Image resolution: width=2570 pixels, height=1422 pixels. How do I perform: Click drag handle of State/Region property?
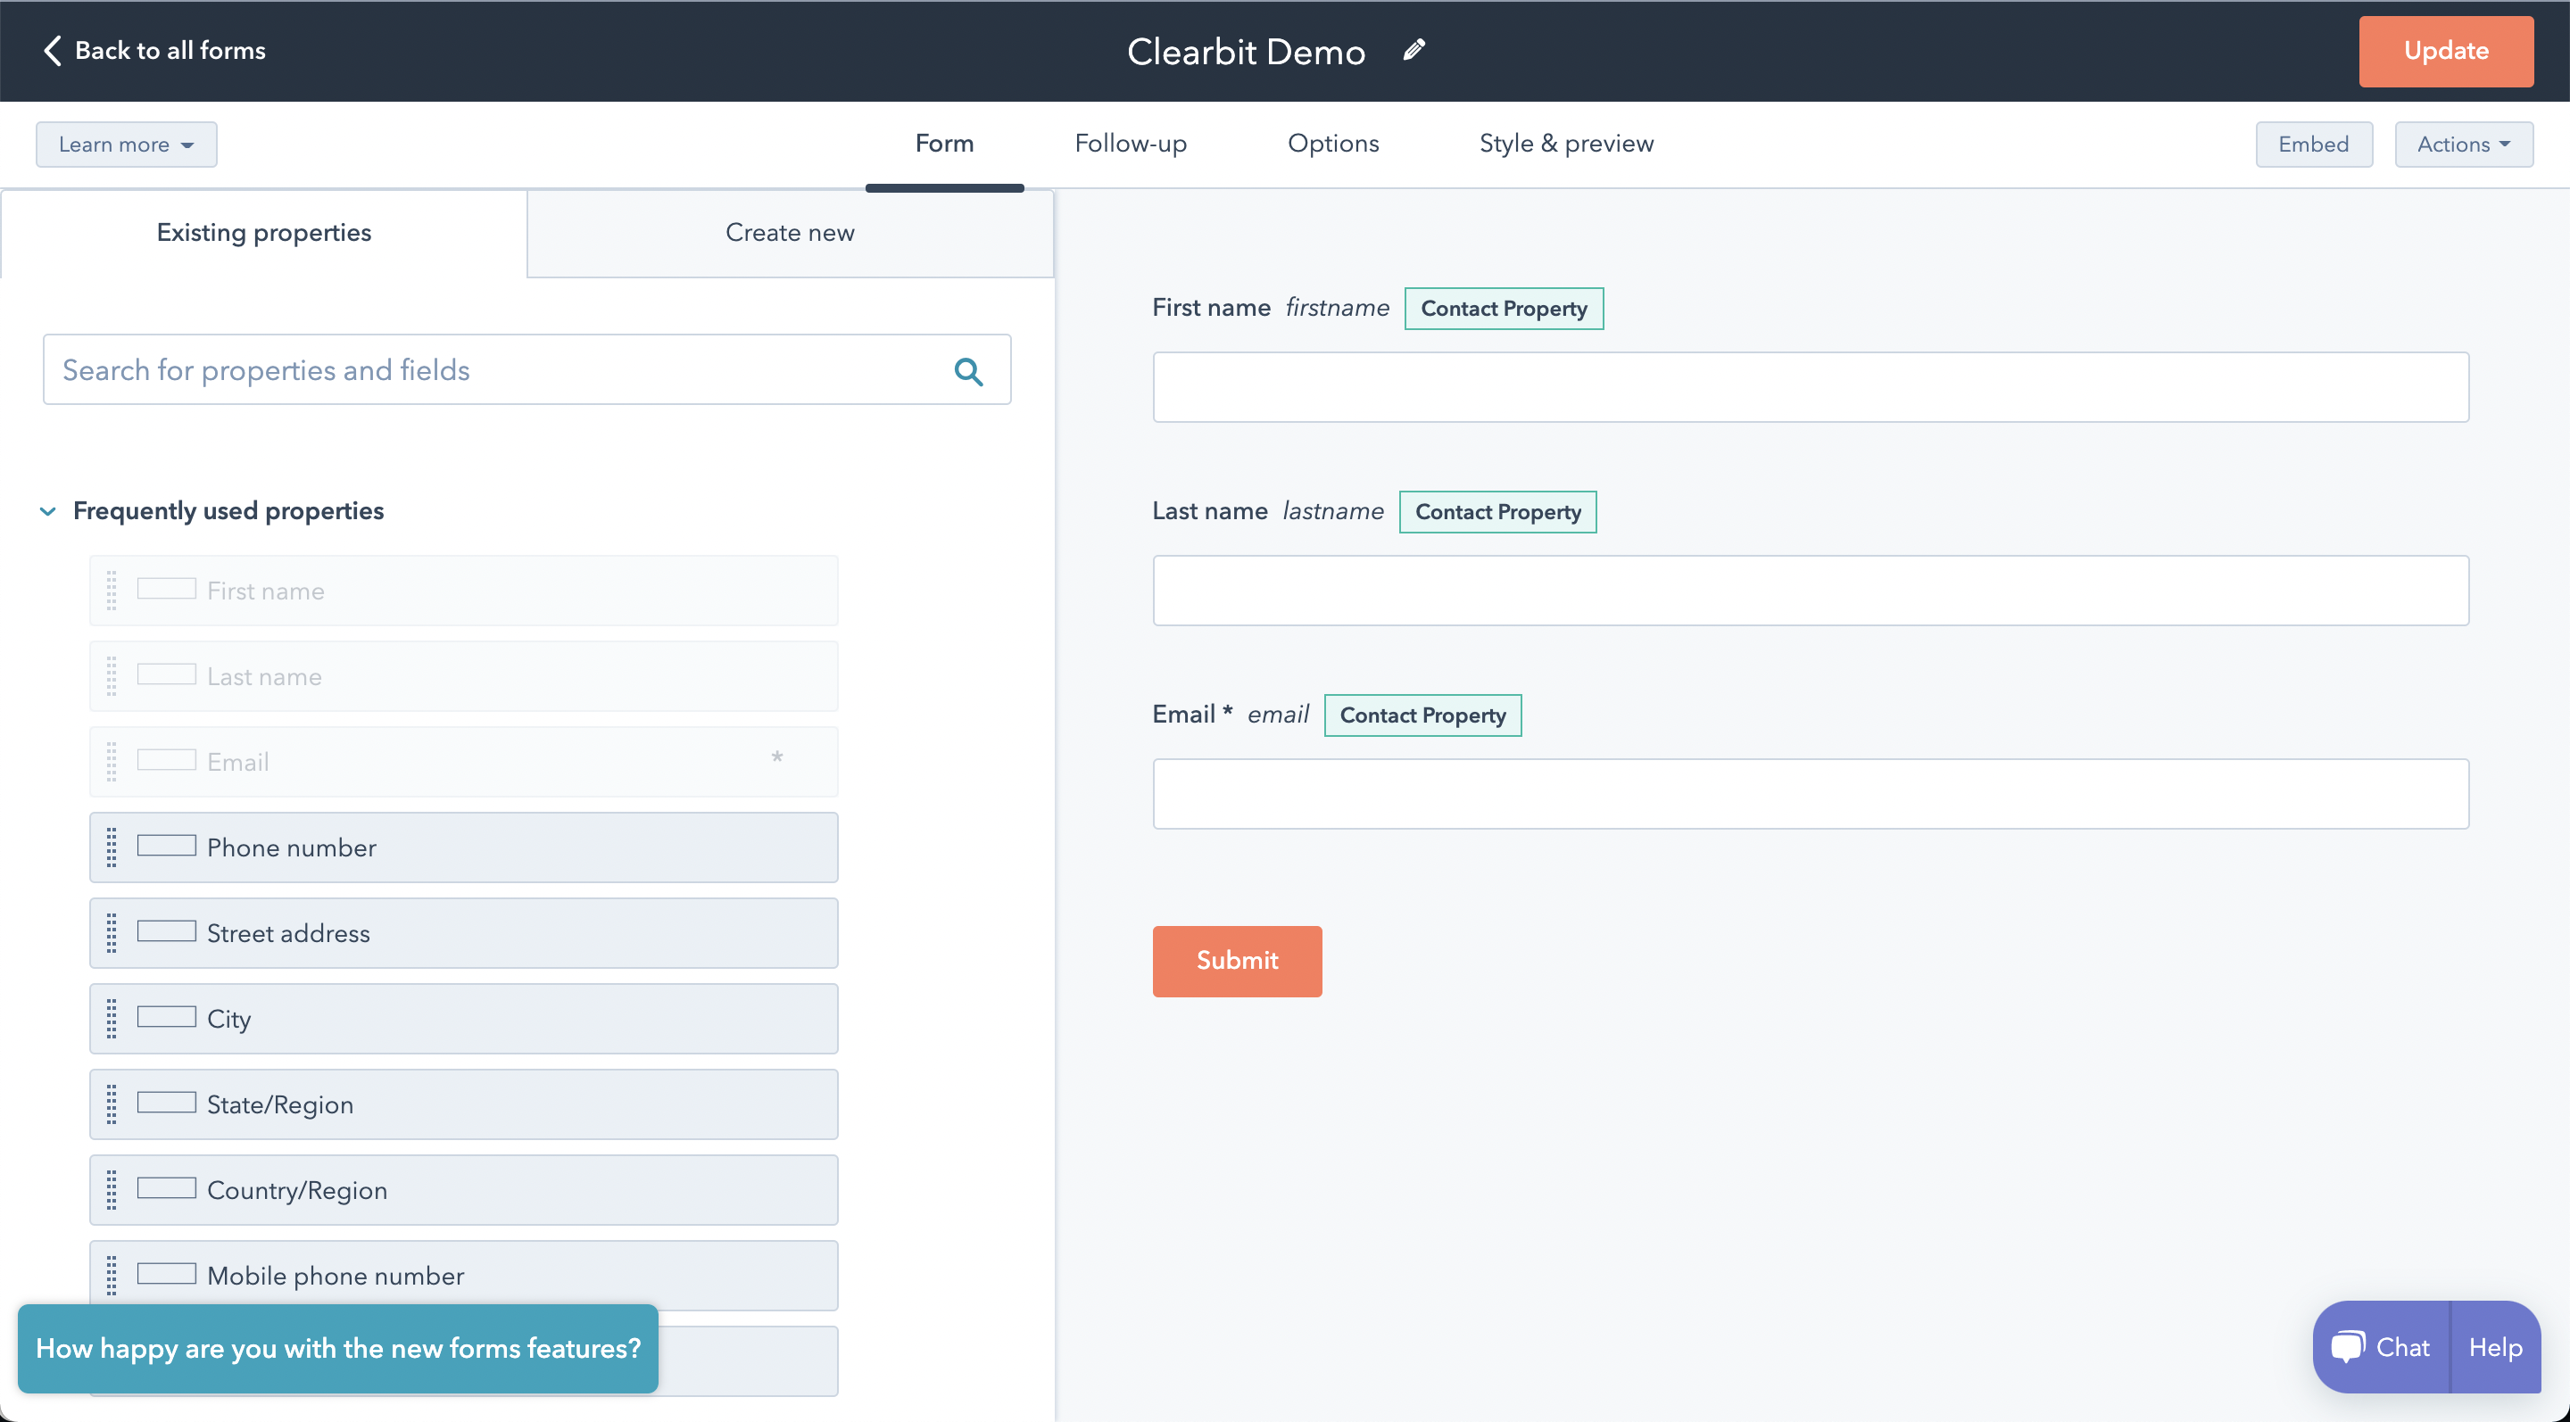click(x=112, y=1105)
